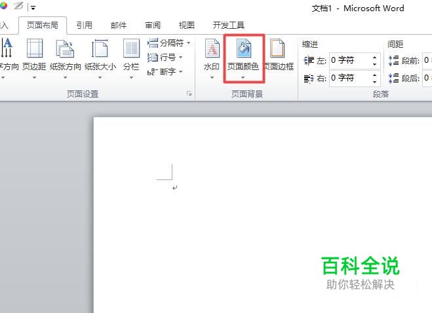Switch to the 审阅 tab
The height and width of the screenshot is (313, 432).
[x=153, y=26]
